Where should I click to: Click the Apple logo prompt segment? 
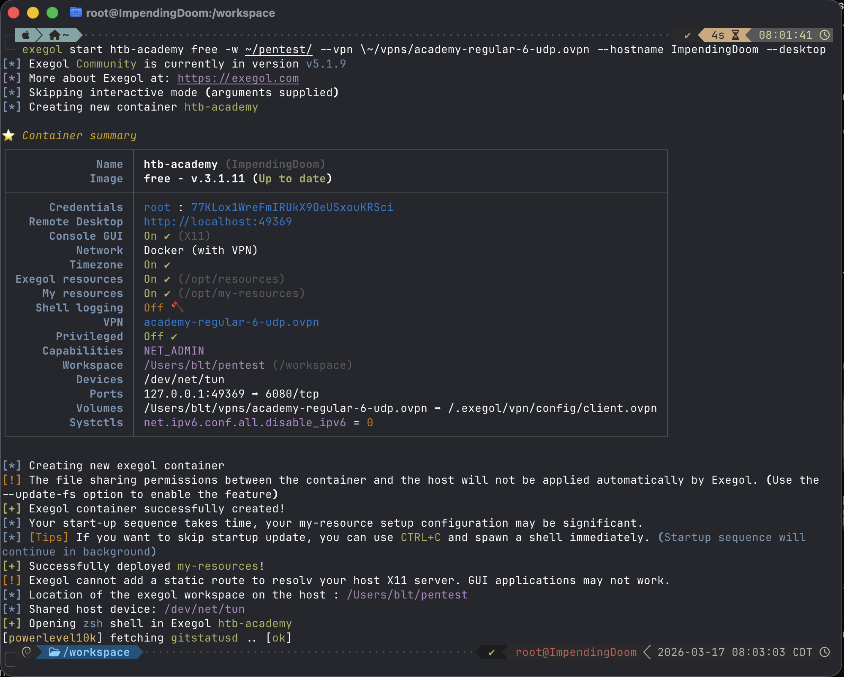coord(26,35)
